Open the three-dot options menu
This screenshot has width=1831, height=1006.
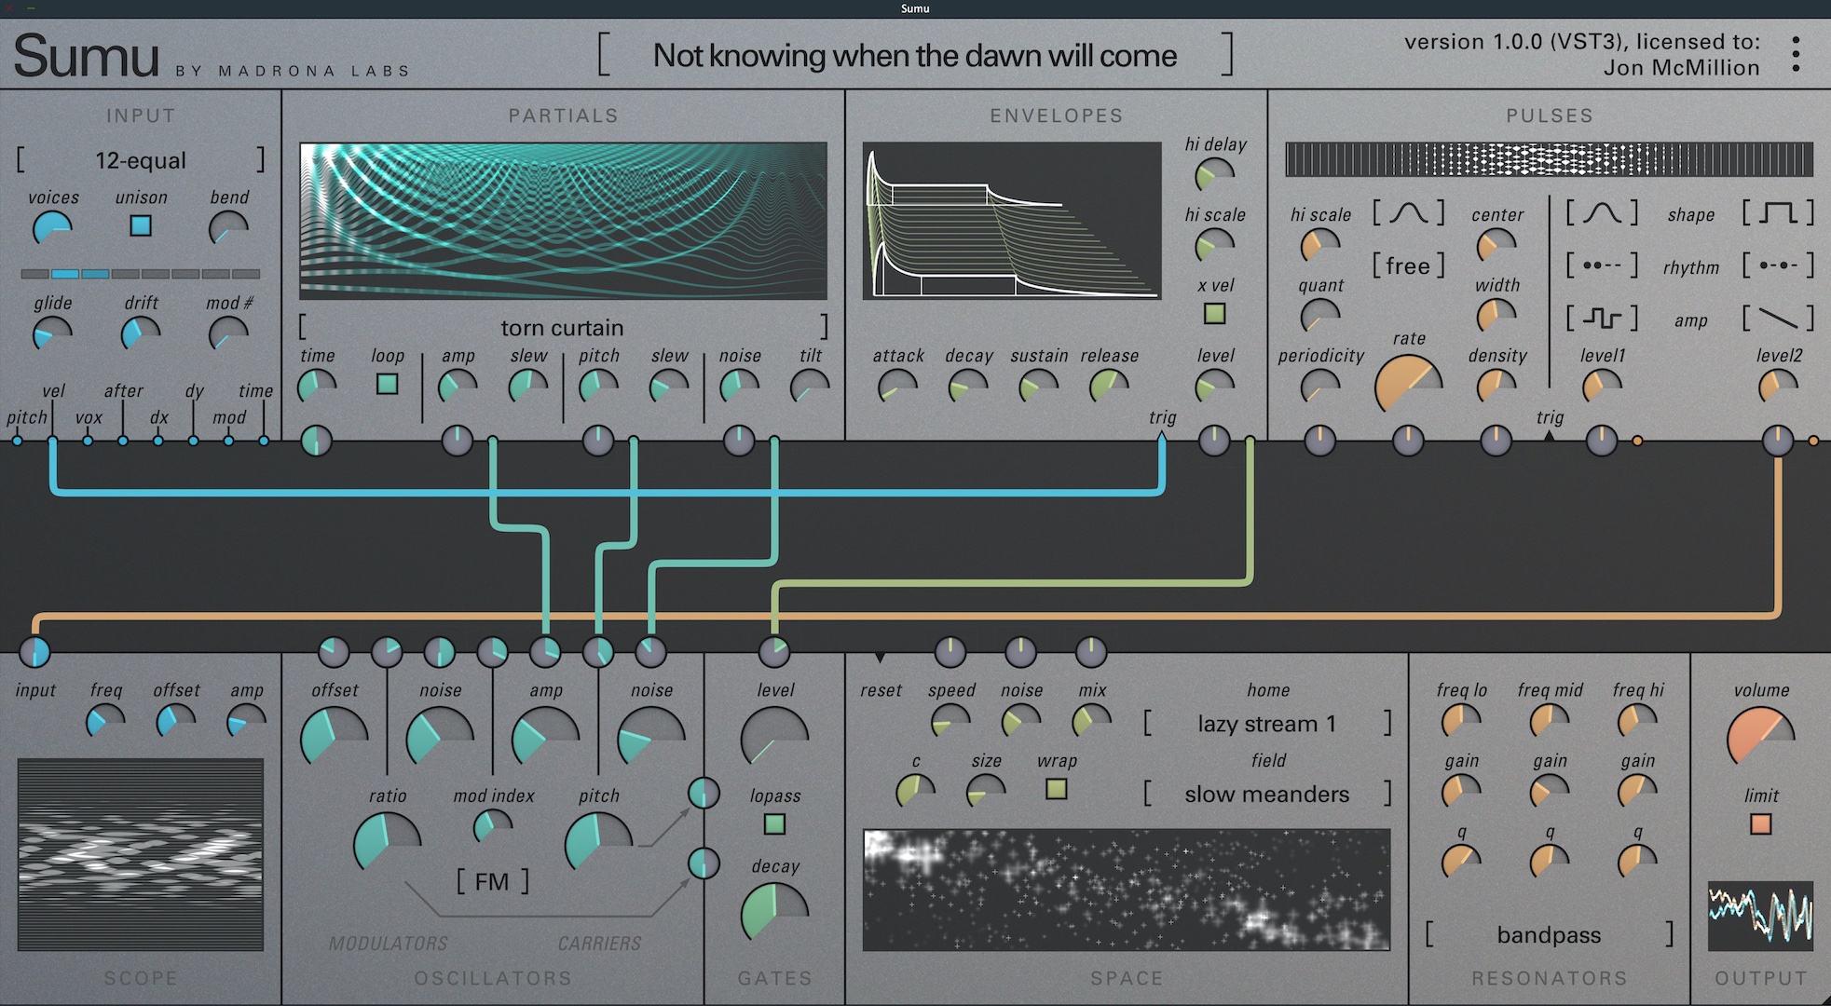[1796, 55]
